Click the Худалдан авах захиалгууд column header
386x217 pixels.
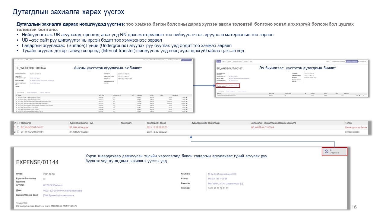pos(205,123)
